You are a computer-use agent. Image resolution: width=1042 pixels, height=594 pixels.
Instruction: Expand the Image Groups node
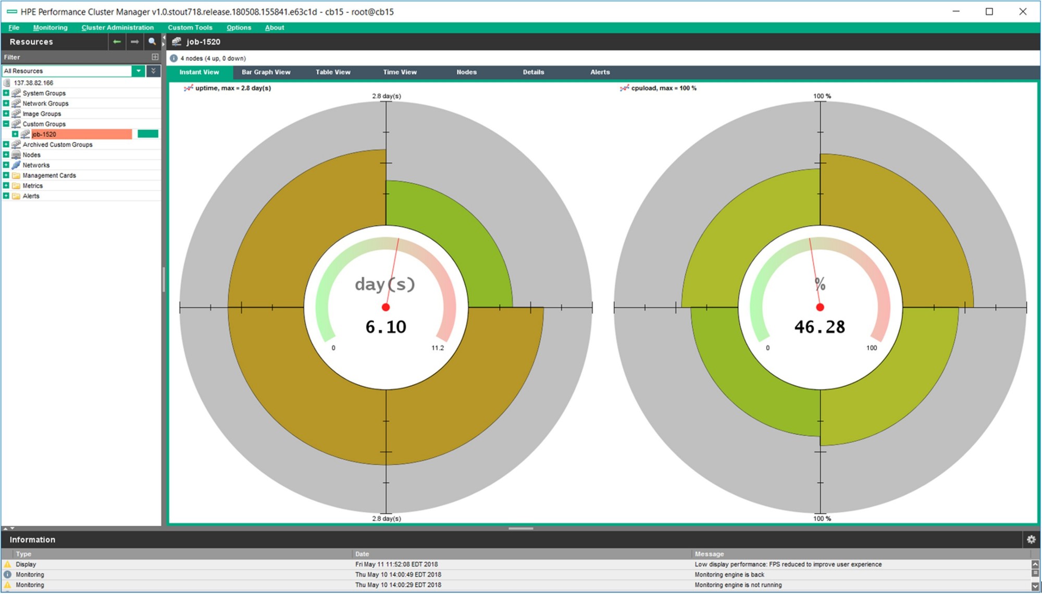click(x=6, y=113)
